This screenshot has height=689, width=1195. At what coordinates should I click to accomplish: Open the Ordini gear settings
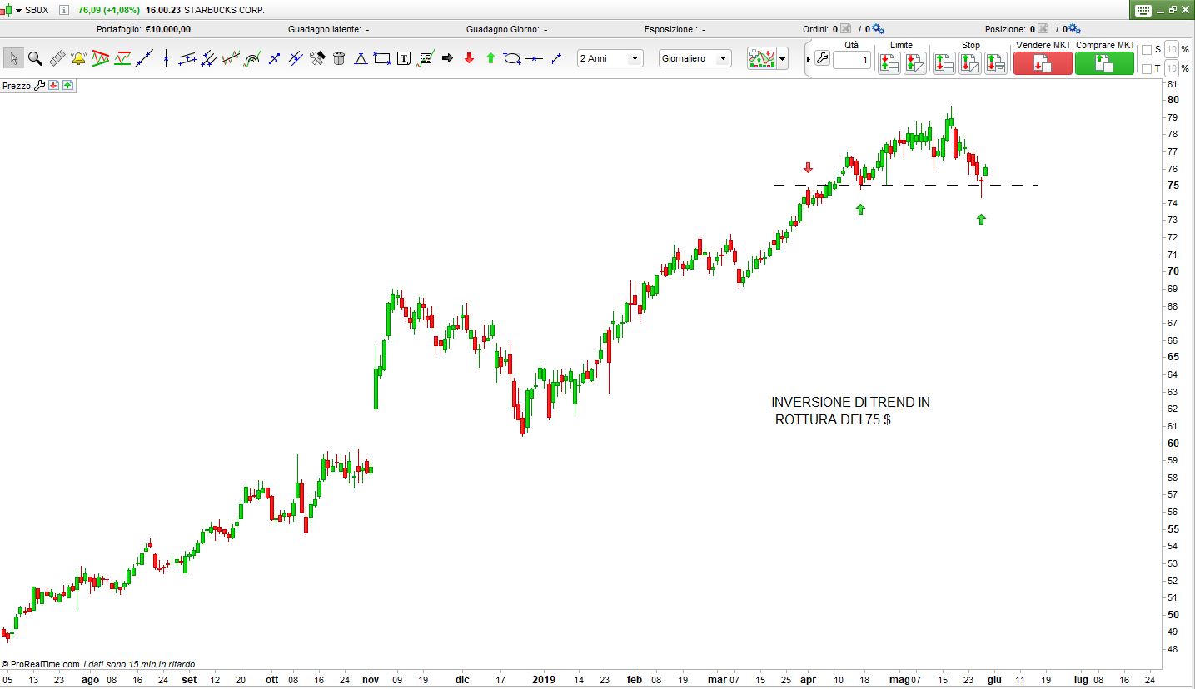tap(878, 29)
